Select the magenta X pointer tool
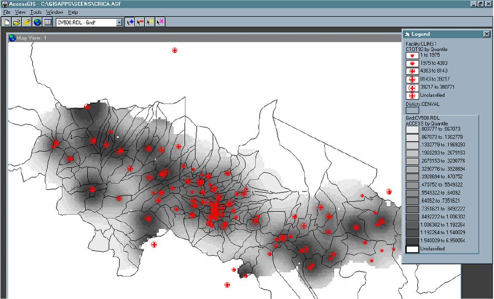The height and width of the screenshot is (299, 494). (x=160, y=22)
